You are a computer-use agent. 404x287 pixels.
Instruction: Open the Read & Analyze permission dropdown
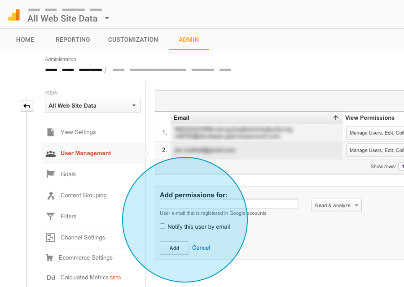click(337, 205)
